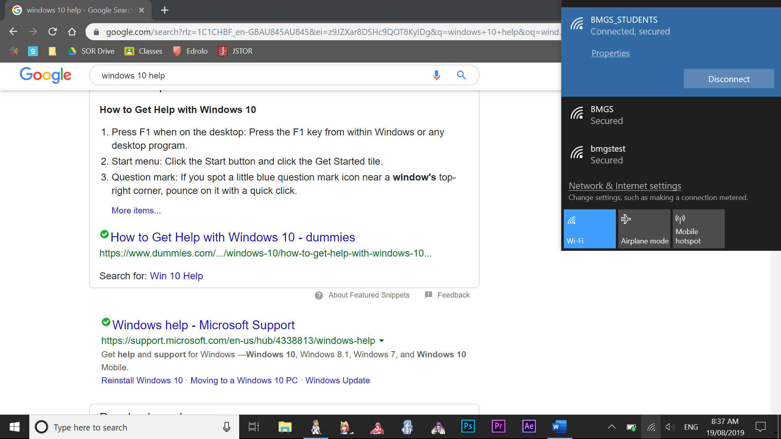Click the taskbar 'Type here to search' box
This screenshot has width=781, height=439.
click(x=134, y=427)
